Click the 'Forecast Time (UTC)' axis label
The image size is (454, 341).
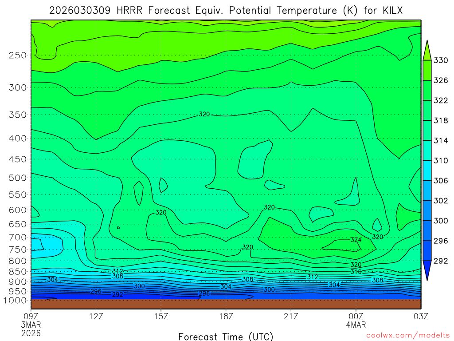tap(226, 337)
